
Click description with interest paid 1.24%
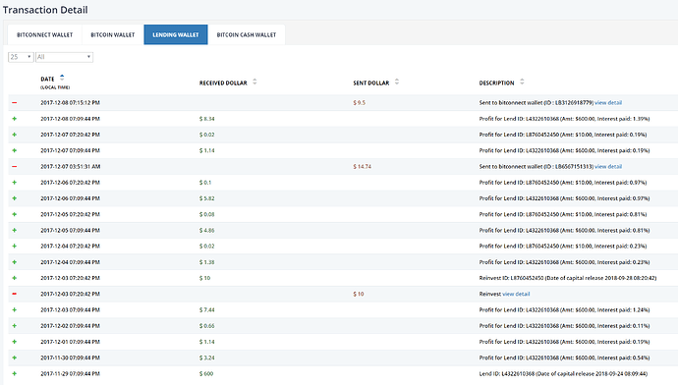point(564,309)
